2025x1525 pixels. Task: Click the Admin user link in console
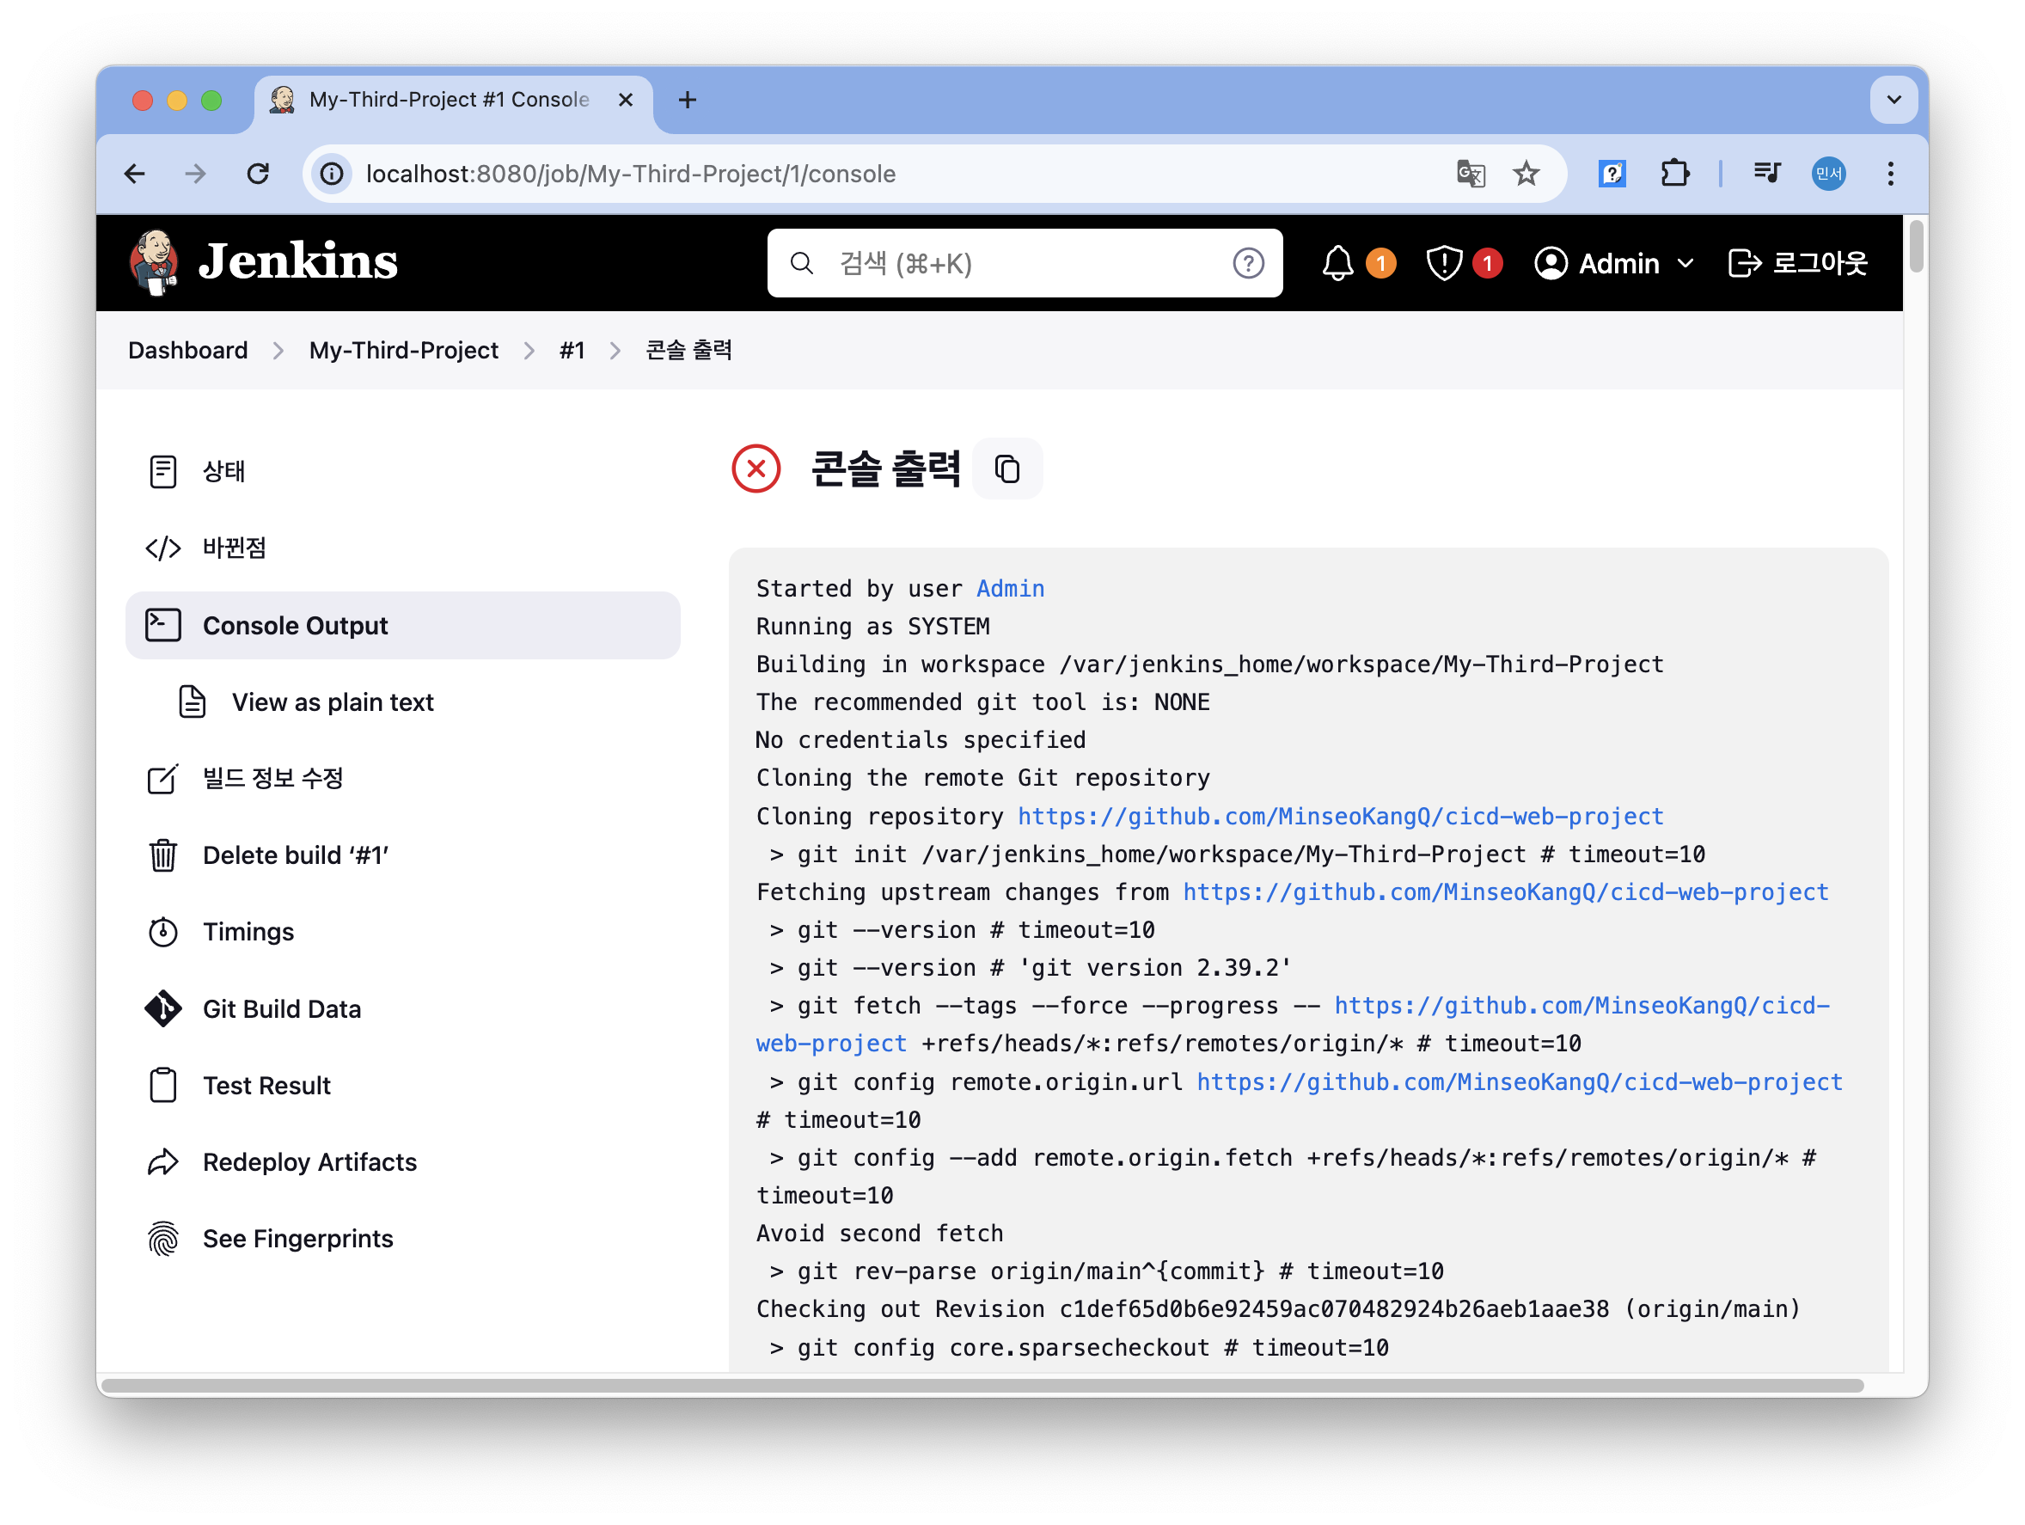click(1010, 589)
